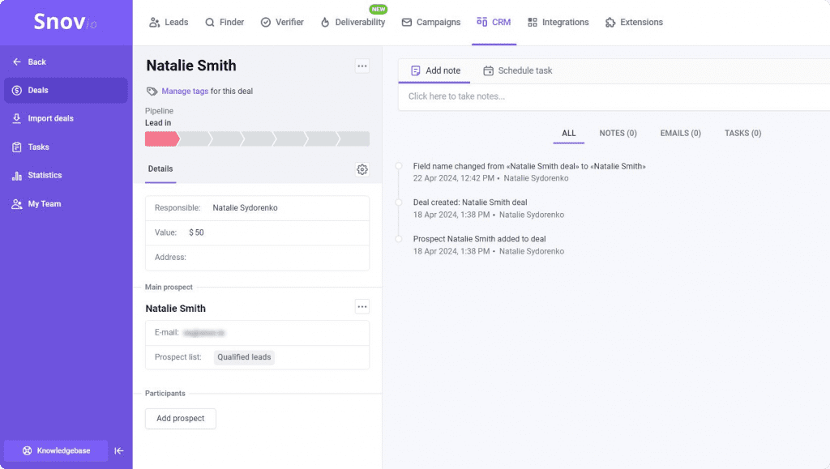Viewport: 830px width, 469px height.
Task: Open the email Verifier tool
Action: pyautogui.click(x=282, y=22)
